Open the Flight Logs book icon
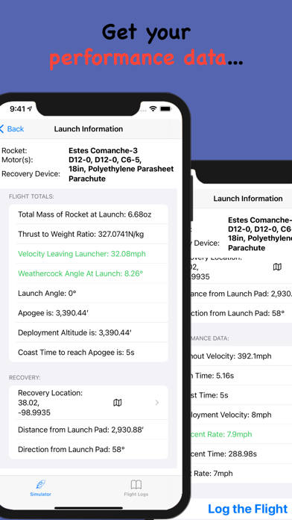The image size is (292, 520). tap(136, 485)
